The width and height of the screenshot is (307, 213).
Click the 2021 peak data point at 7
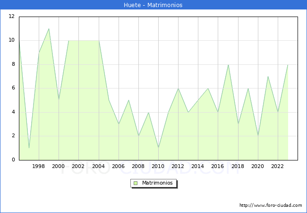(x=268, y=76)
